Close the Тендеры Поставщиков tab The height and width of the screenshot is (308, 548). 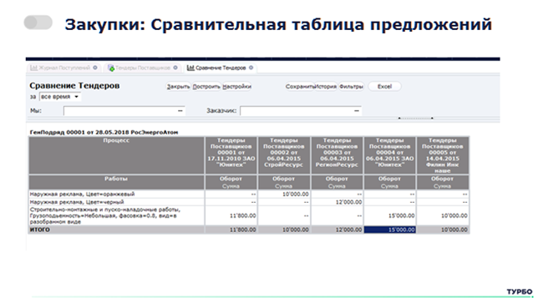coord(175,68)
